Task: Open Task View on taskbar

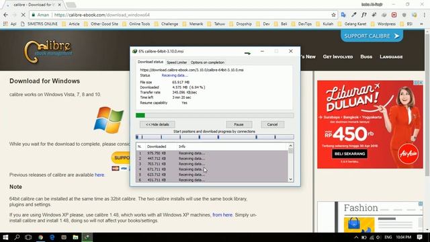Action: tap(28, 237)
